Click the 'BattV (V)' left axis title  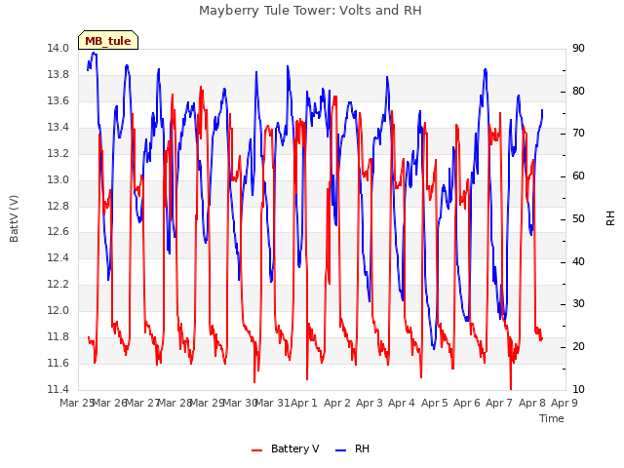pos(14,218)
